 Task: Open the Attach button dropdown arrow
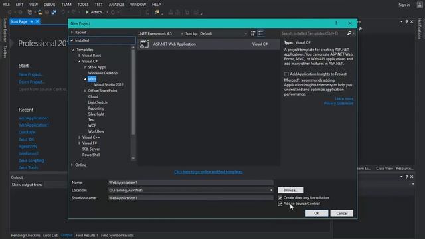[108, 12]
